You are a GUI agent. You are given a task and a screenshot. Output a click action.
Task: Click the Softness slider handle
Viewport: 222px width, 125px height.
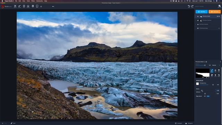point(205,94)
